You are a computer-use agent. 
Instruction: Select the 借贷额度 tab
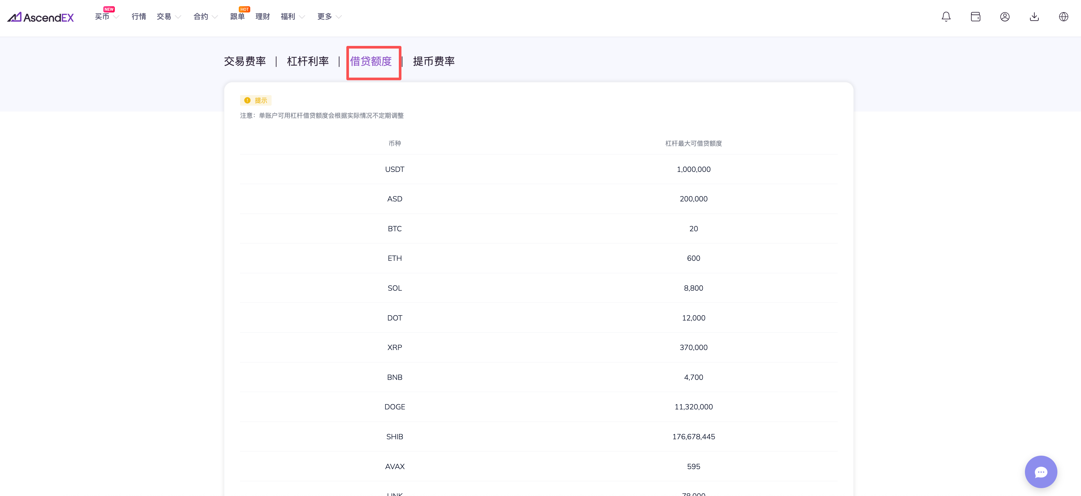371,61
